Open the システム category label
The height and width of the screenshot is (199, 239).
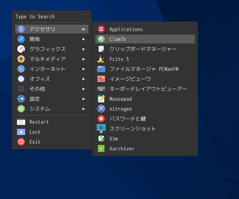(x=40, y=109)
